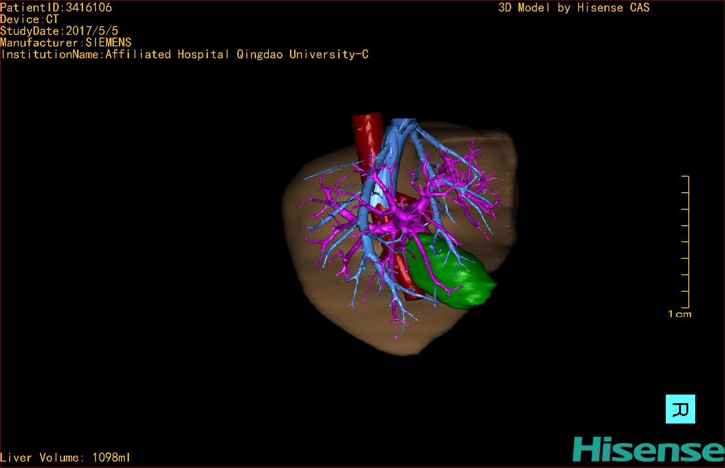
Task: Click the cyan orientation cube icon
Action: (680, 409)
